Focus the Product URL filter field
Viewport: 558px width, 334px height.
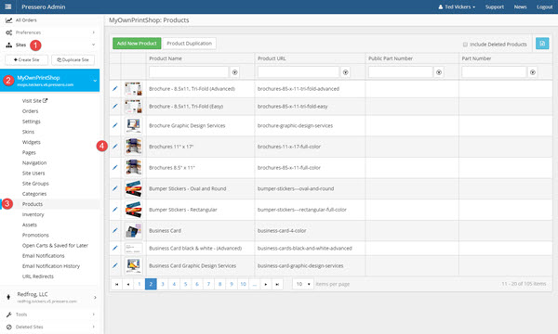pyautogui.click(x=299, y=72)
